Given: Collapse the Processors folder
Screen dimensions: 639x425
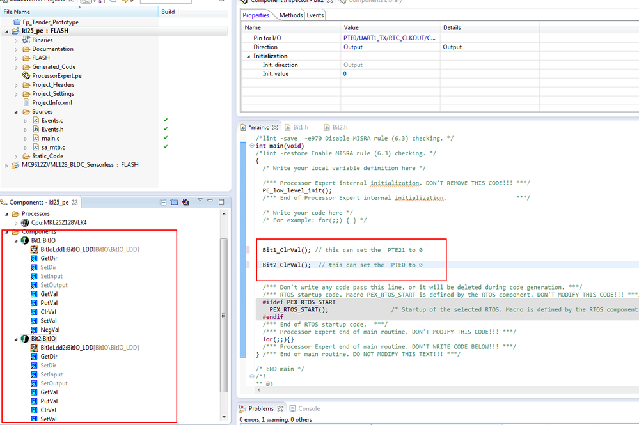Looking at the screenshot, I should point(6,214).
